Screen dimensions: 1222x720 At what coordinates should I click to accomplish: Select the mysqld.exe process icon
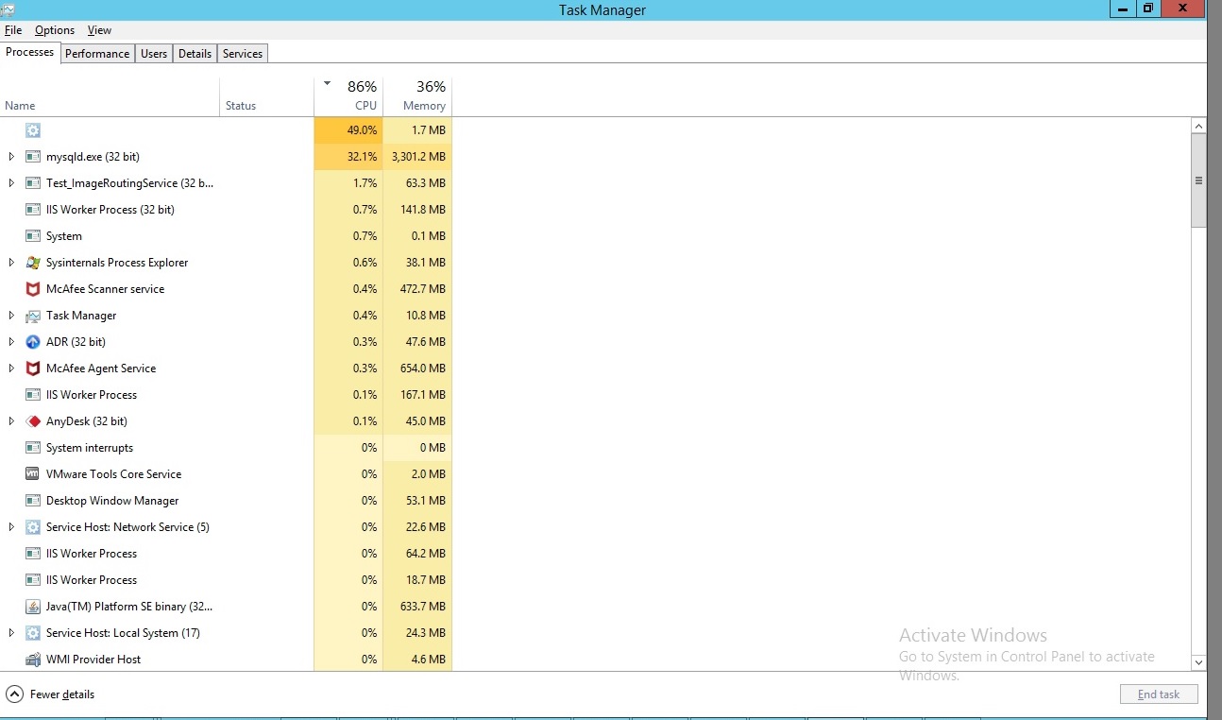tap(33, 157)
